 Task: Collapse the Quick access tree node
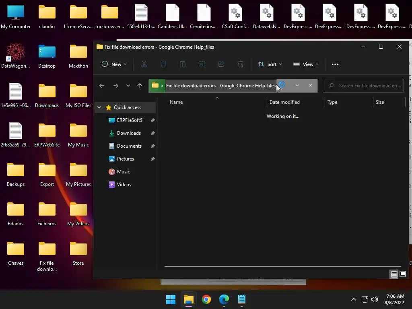coord(99,107)
